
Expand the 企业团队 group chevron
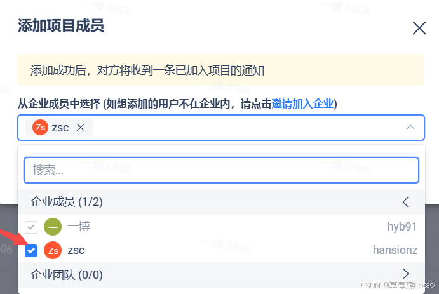tap(406, 274)
